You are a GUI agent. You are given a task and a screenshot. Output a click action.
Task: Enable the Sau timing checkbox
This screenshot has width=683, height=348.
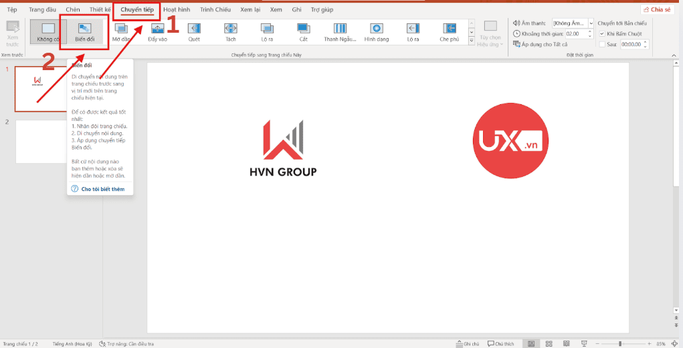(602, 44)
